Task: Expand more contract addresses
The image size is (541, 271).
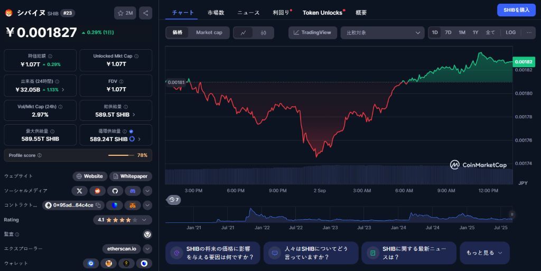Action: (147, 205)
